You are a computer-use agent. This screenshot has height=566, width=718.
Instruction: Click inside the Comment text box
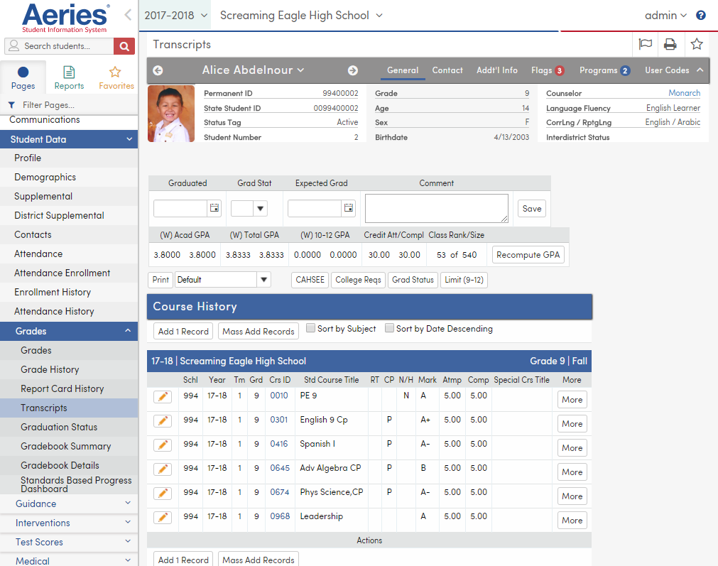[x=435, y=206]
